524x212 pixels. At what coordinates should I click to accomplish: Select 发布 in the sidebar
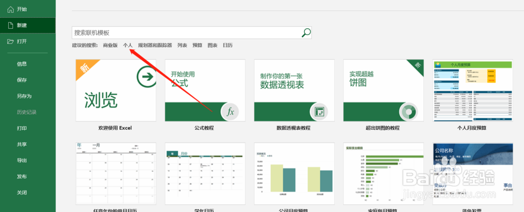click(21, 176)
